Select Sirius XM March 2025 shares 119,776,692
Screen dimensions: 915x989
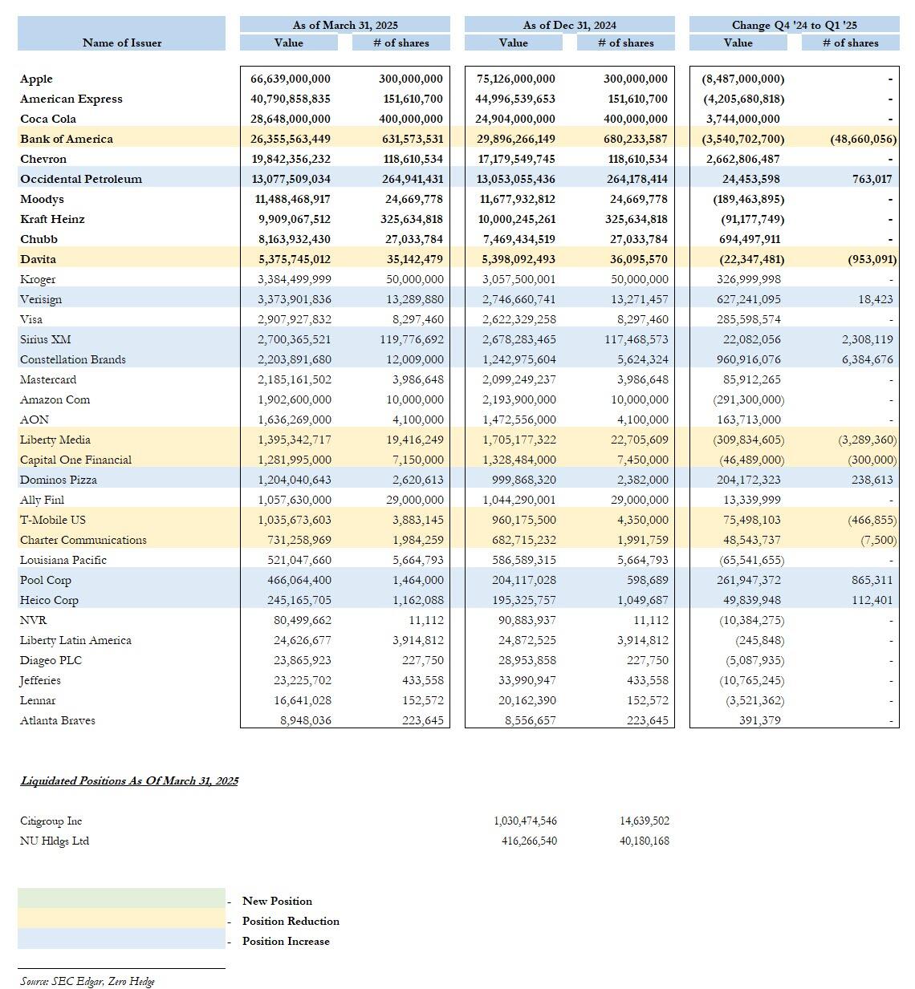412,339
